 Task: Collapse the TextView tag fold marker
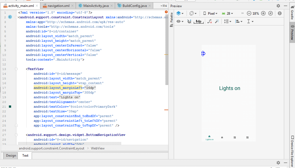[x=16, y=69]
